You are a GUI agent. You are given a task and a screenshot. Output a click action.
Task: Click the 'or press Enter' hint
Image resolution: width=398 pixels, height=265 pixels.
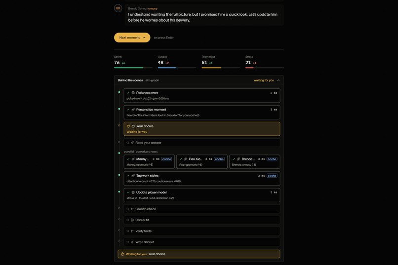[x=164, y=38]
